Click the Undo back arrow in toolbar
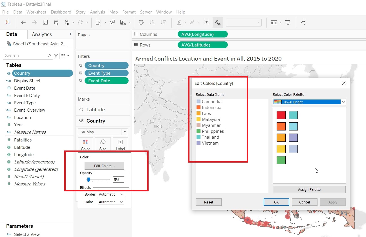 23,23
